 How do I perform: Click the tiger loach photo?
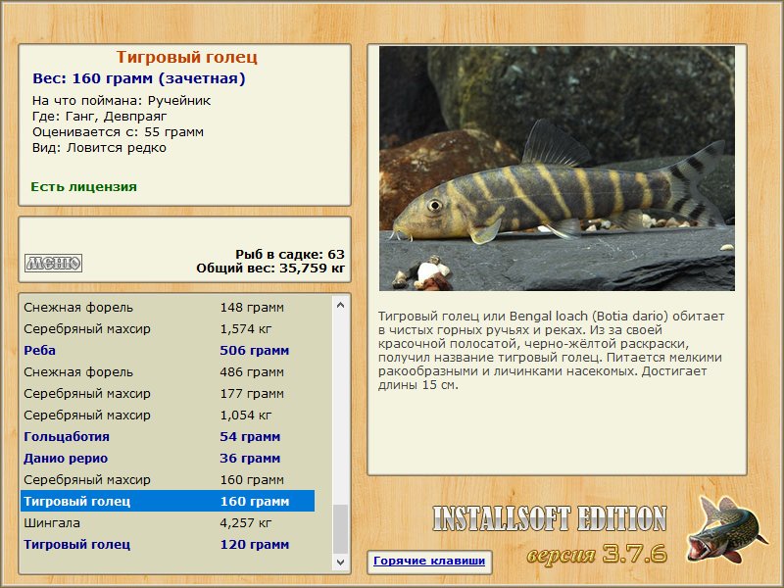(x=557, y=168)
